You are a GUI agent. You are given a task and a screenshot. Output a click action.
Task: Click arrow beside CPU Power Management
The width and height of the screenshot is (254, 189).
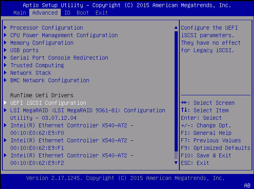point(6,35)
